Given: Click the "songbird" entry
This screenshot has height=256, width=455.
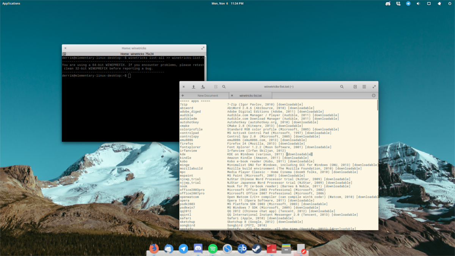Looking at the screenshot, I should [187, 225].
